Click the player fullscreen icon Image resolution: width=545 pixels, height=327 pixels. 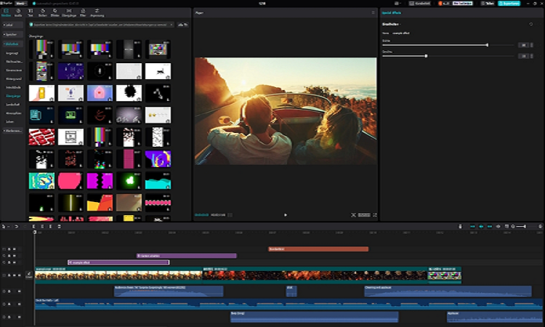(x=374, y=215)
